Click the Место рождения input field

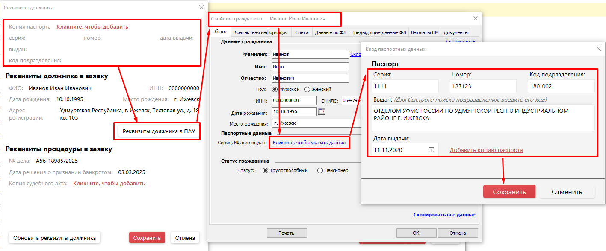pyautogui.click(x=316, y=123)
